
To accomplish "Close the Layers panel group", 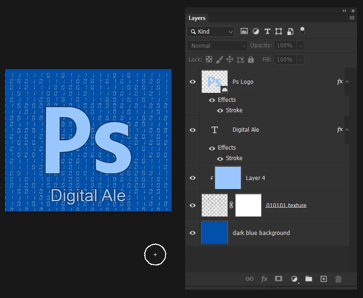I will pyautogui.click(x=353, y=11).
